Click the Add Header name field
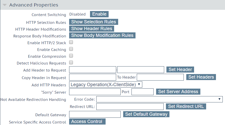Image resolution: width=225 pixels, height=125 pixels. coord(93,70)
